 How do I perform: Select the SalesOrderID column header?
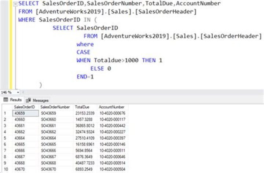[x=25, y=107]
